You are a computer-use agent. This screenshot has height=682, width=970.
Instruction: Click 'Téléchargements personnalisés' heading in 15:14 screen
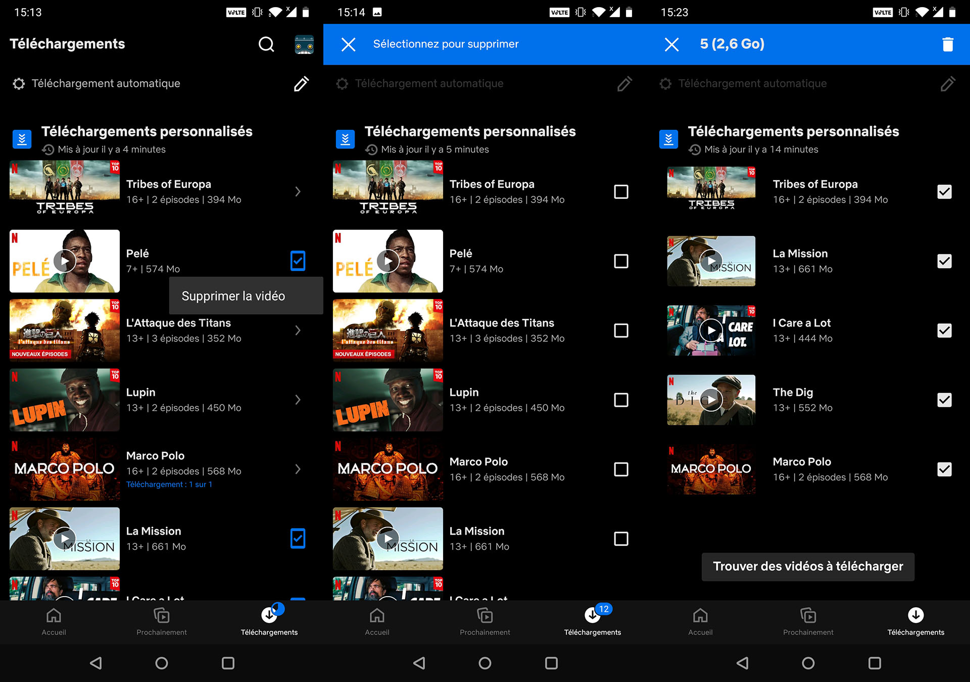point(470,132)
